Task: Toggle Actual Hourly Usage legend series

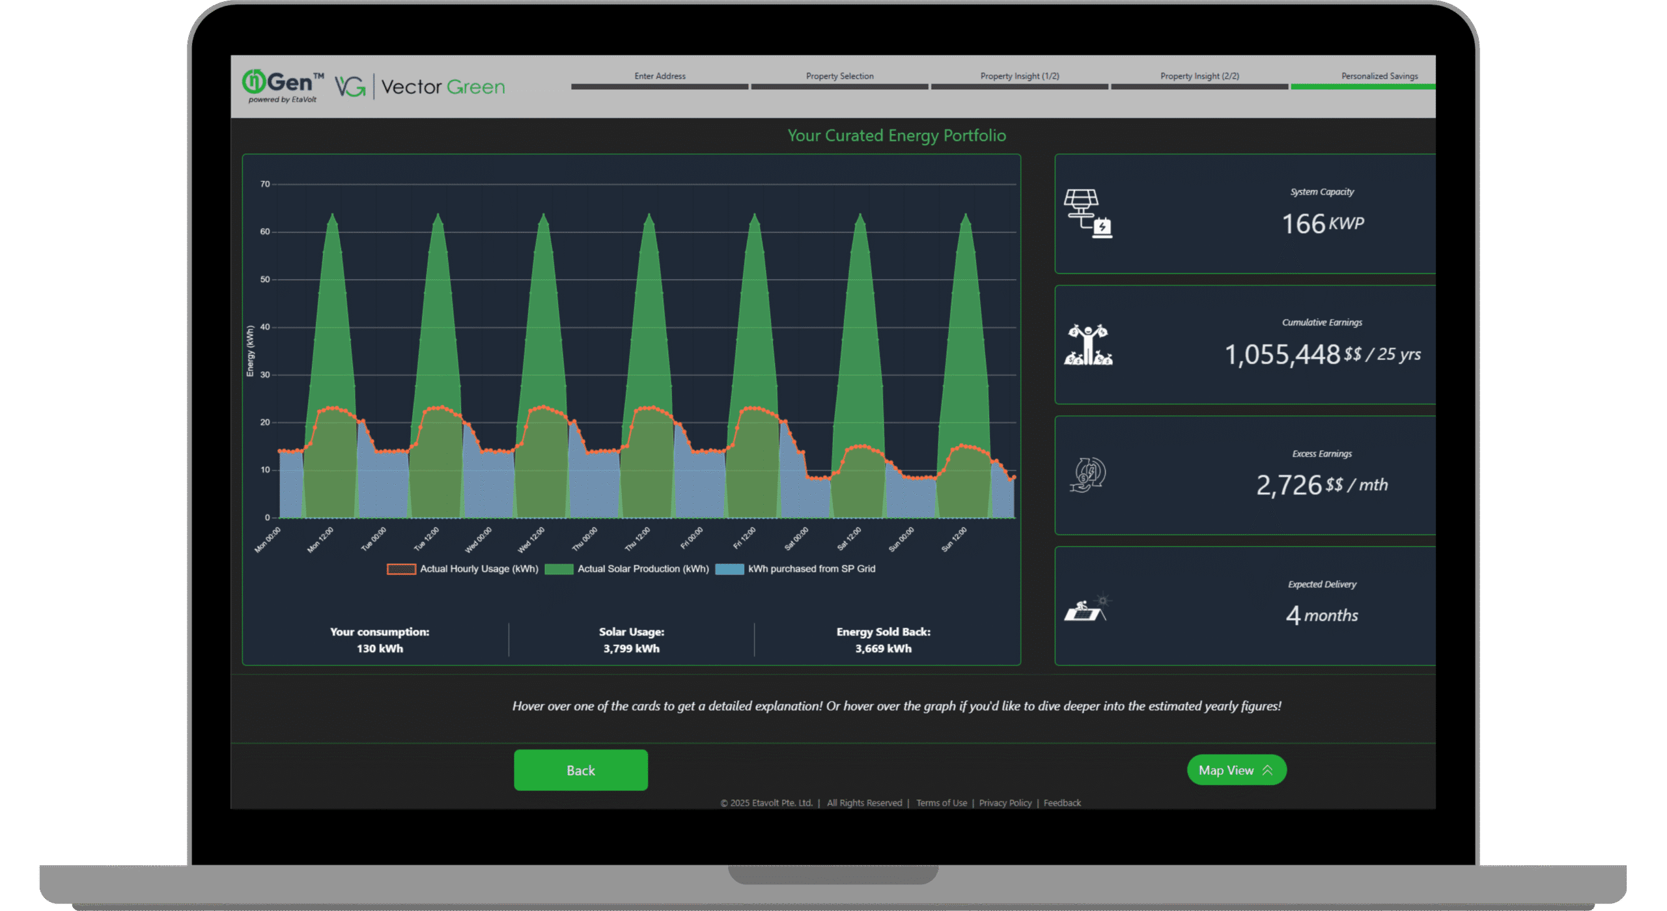Action: coord(463,568)
